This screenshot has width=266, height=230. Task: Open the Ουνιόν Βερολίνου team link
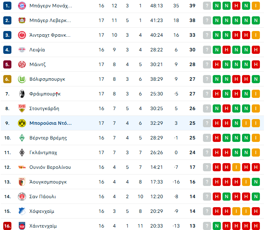pyautogui.click(x=50, y=167)
